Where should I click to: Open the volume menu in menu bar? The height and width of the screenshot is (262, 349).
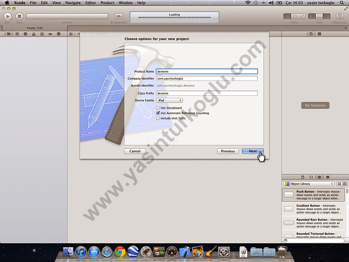coord(271,3)
